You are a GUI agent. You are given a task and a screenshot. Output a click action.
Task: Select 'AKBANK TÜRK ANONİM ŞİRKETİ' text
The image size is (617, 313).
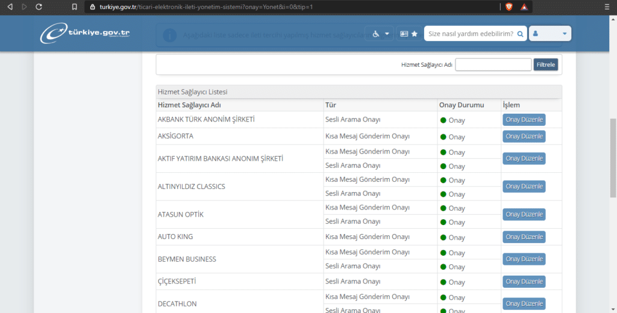point(206,119)
